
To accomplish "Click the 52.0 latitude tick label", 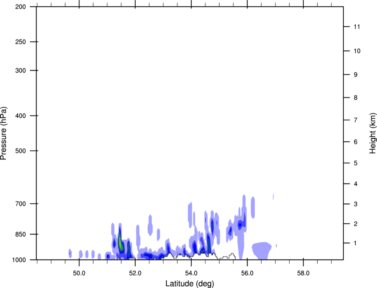I will [135, 273].
